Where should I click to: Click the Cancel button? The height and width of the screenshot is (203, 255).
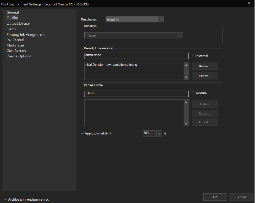click(241, 197)
